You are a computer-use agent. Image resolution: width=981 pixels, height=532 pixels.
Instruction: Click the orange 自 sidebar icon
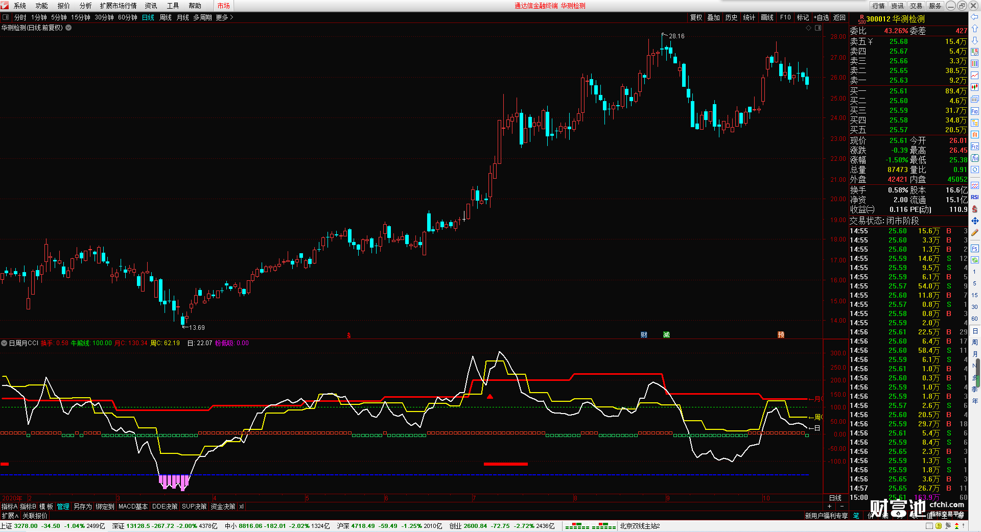point(974,134)
